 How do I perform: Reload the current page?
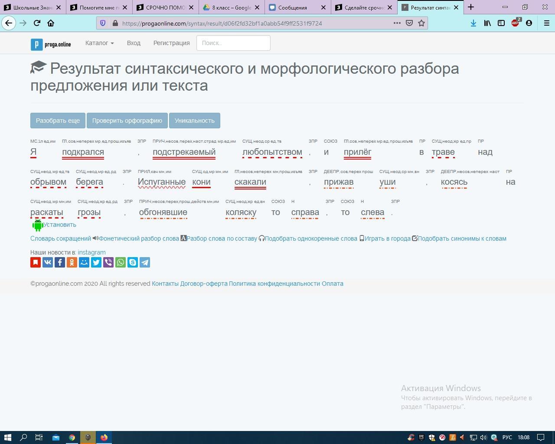point(37,23)
